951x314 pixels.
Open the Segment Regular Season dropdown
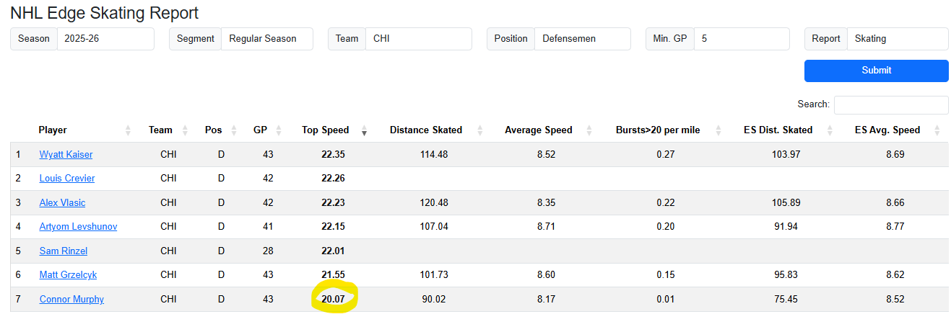pyautogui.click(x=266, y=39)
